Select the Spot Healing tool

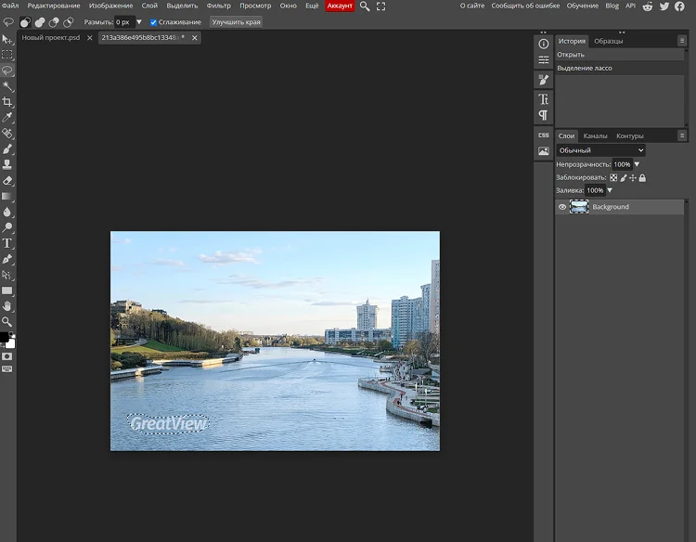point(7,133)
